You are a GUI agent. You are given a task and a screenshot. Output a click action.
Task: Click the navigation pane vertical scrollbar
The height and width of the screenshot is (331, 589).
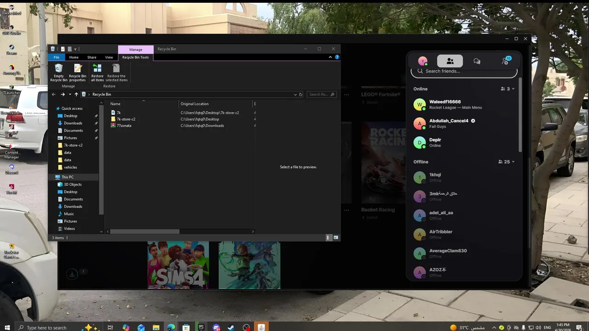102,161
